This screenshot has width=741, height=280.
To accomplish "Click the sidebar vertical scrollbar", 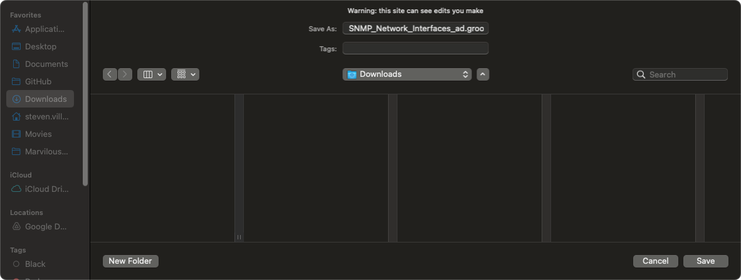I will click(85, 94).
